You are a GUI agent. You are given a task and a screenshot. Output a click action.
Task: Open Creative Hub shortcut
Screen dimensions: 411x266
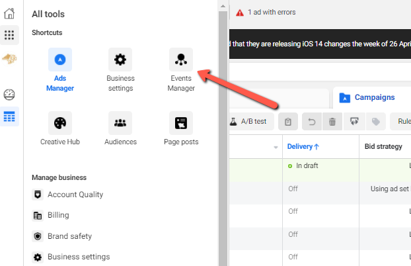(60, 128)
